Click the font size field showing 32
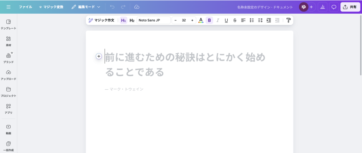The height and width of the screenshot is (153, 362). [184, 20]
